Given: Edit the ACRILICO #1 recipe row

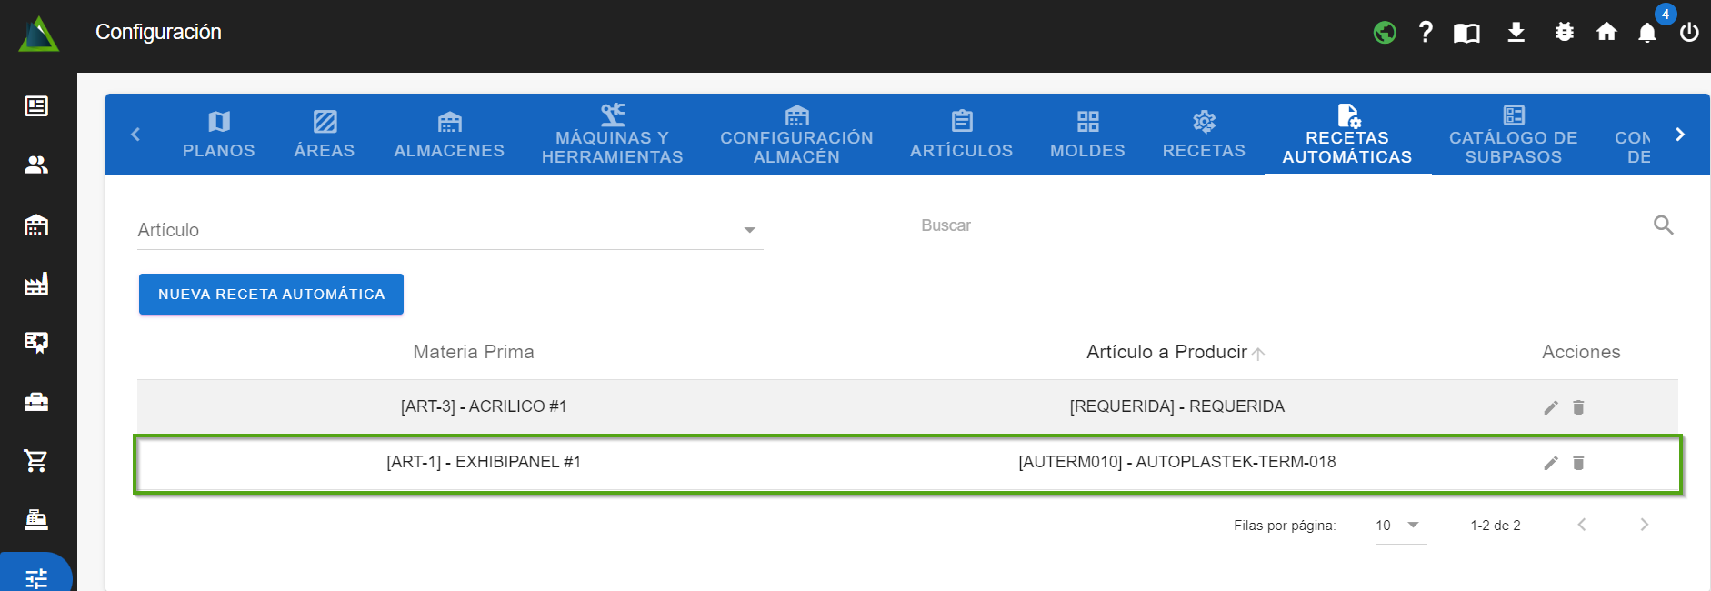Looking at the screenshot, I should [x=1550, y=407].
